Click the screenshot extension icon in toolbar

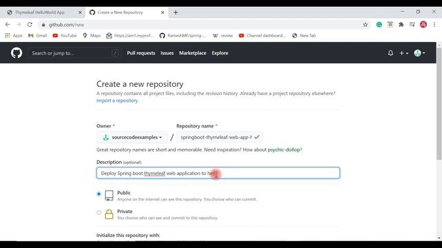[390, 25]
